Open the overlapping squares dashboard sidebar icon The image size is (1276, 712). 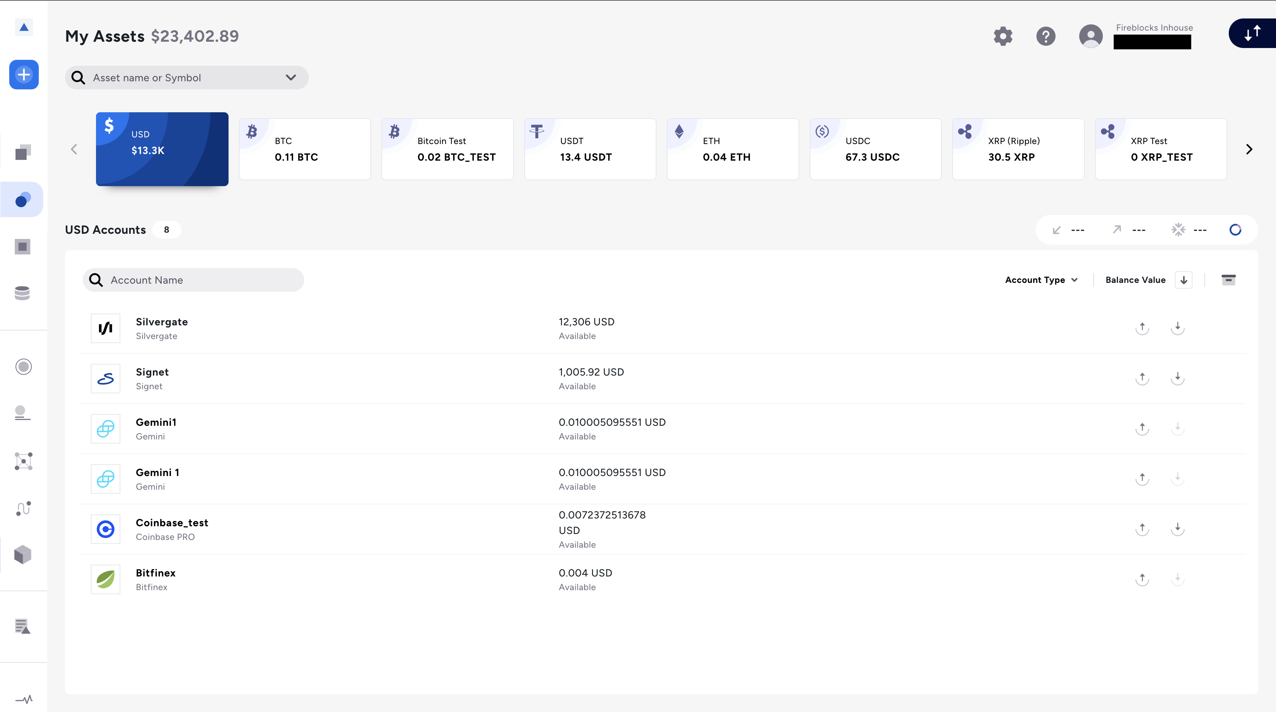click(x=23, y=152)
